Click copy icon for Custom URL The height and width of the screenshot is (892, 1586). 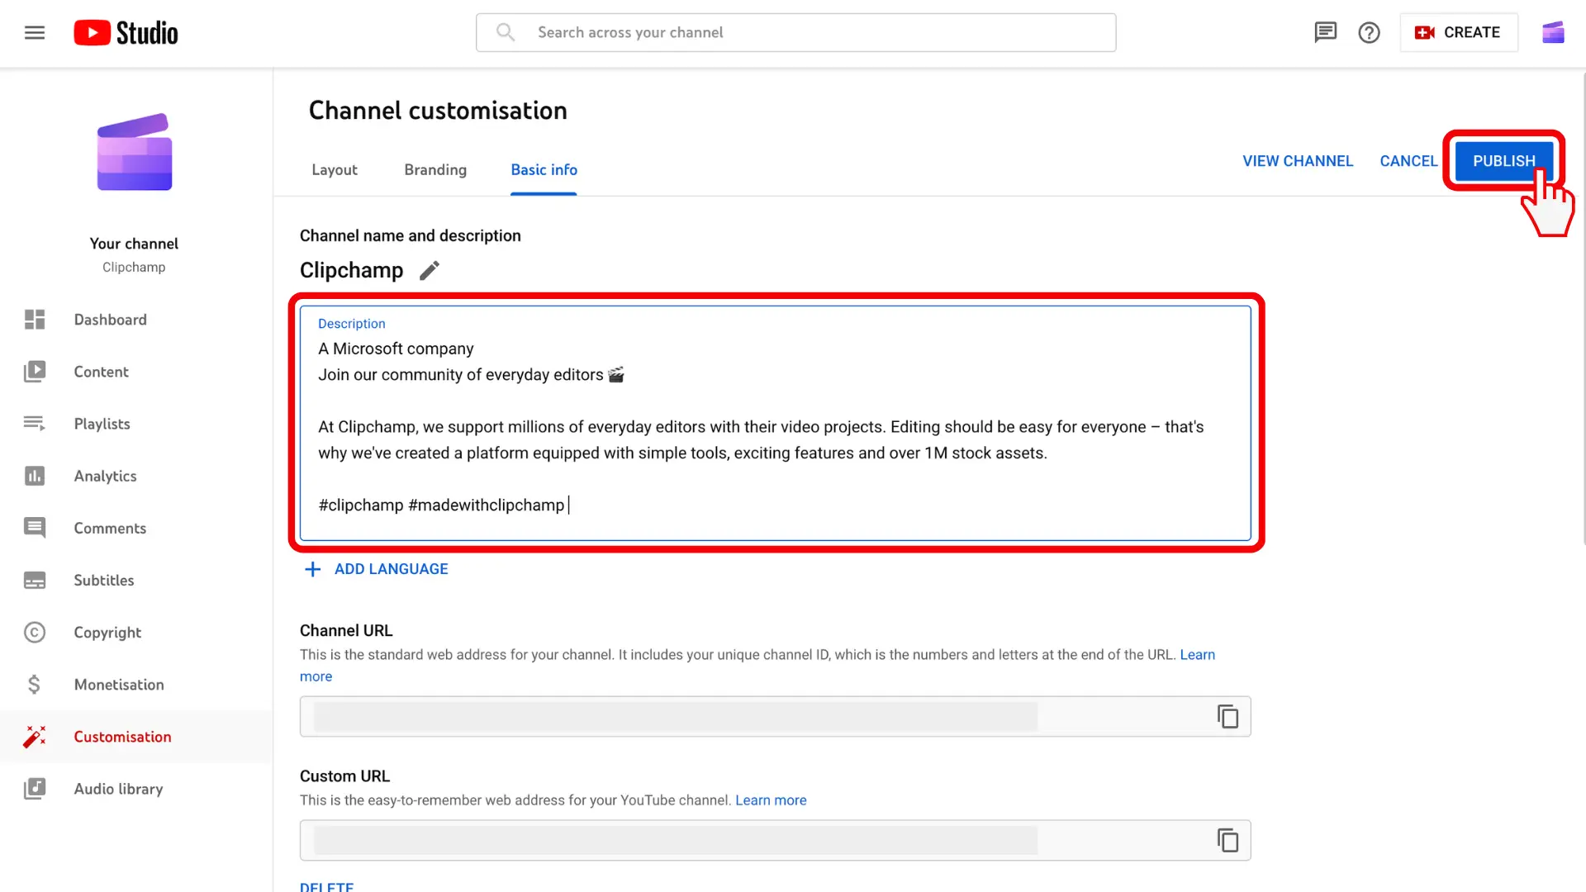point(1227,840)
